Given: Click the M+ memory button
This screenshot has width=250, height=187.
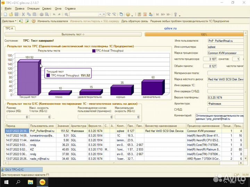Looking at the screenshot, I should pos(162,14).
